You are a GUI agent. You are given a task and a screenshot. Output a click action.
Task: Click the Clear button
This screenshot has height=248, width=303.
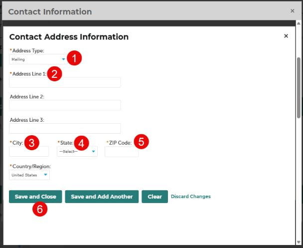pyautogui.click(x=154, y=197)
